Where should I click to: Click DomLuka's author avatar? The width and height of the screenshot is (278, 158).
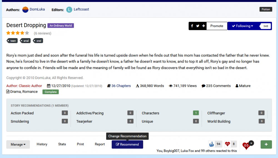25,9
